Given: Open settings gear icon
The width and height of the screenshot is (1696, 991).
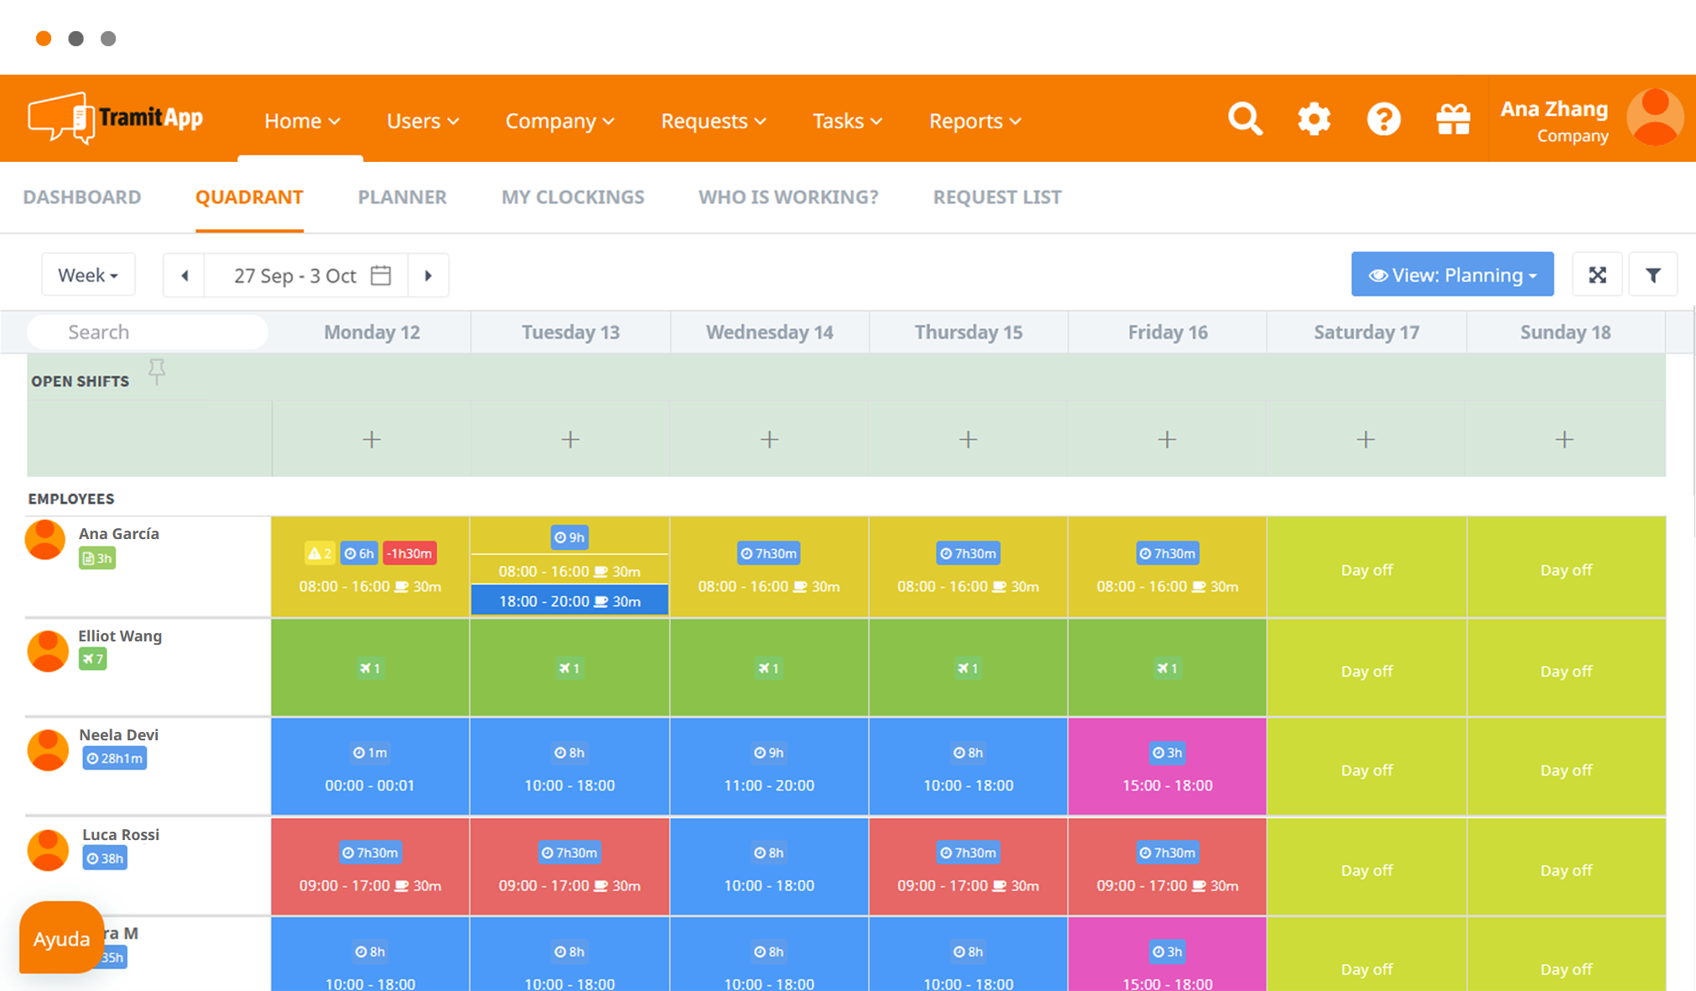Looking at the screenshot, I should [1314, 119].
